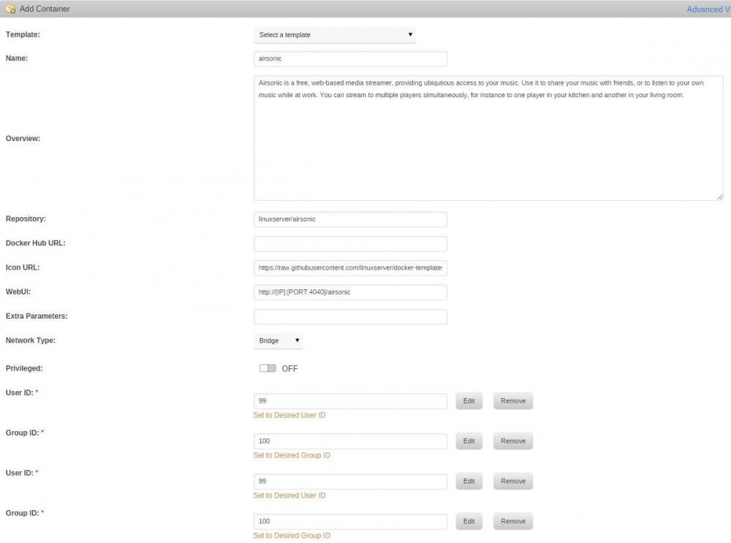Click Remove beside the second Group ID
This screenshot has height=543, width=731.
pyautogui.click(x=513, y=521)
